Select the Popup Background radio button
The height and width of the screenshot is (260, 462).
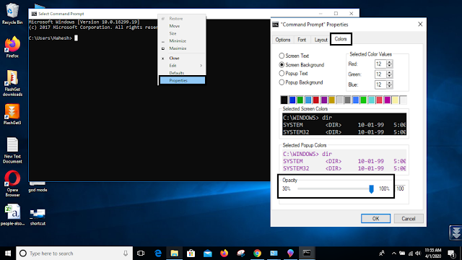(282, 82)
